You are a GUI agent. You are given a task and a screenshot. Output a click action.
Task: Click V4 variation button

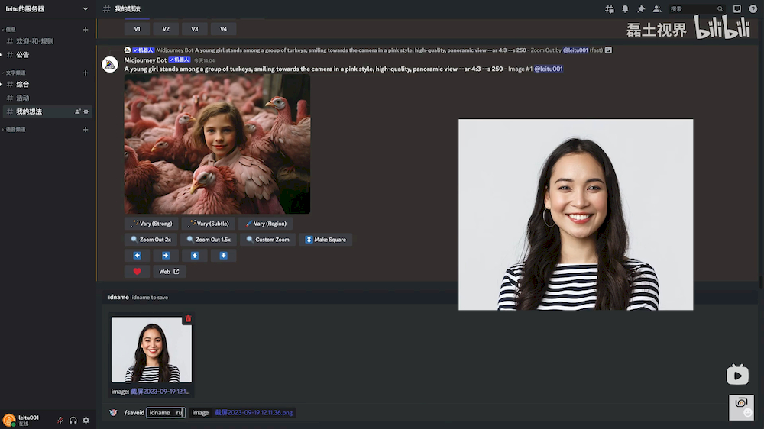223,29
